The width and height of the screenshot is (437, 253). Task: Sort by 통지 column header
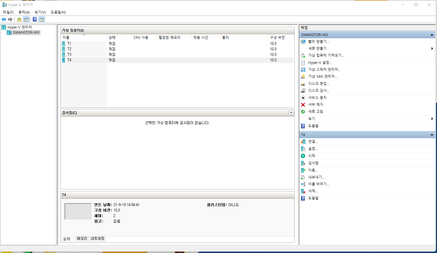click(x=244, y=37)
